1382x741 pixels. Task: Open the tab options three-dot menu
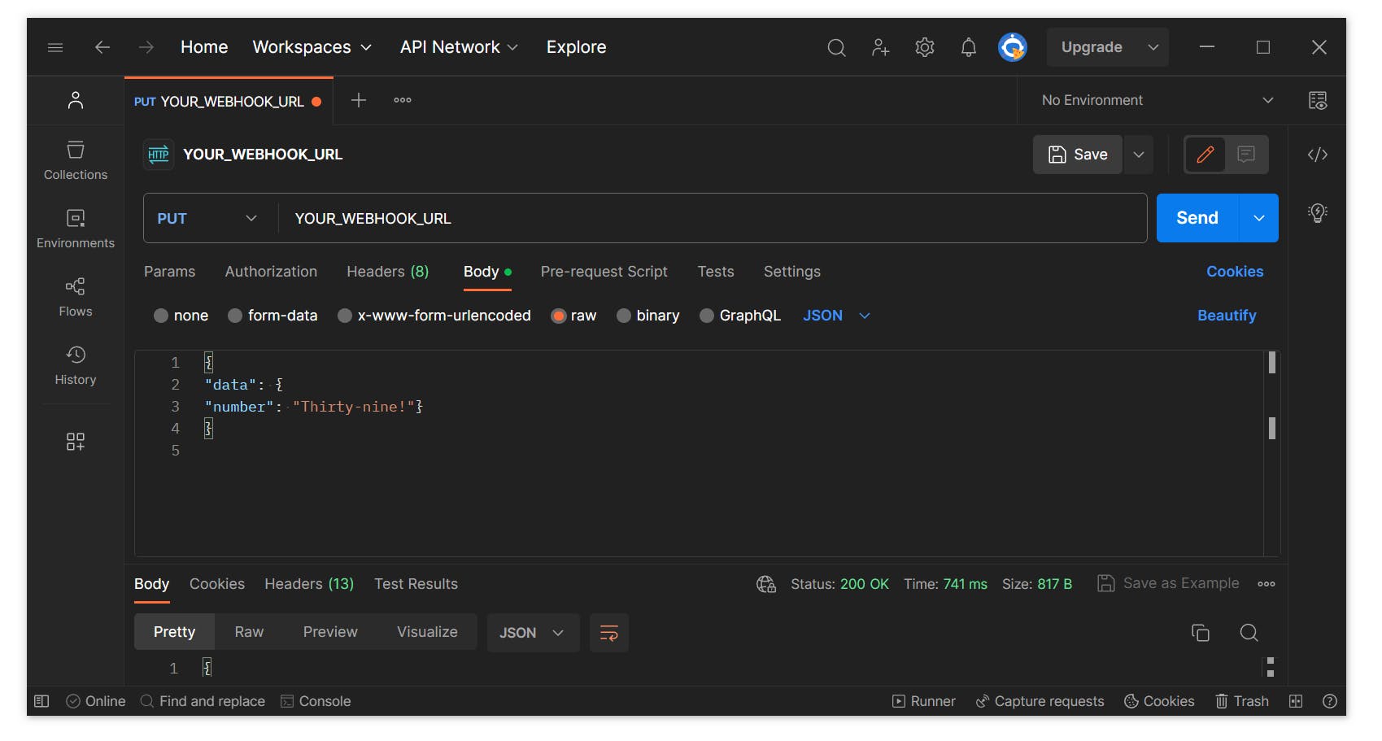point(403,100)
